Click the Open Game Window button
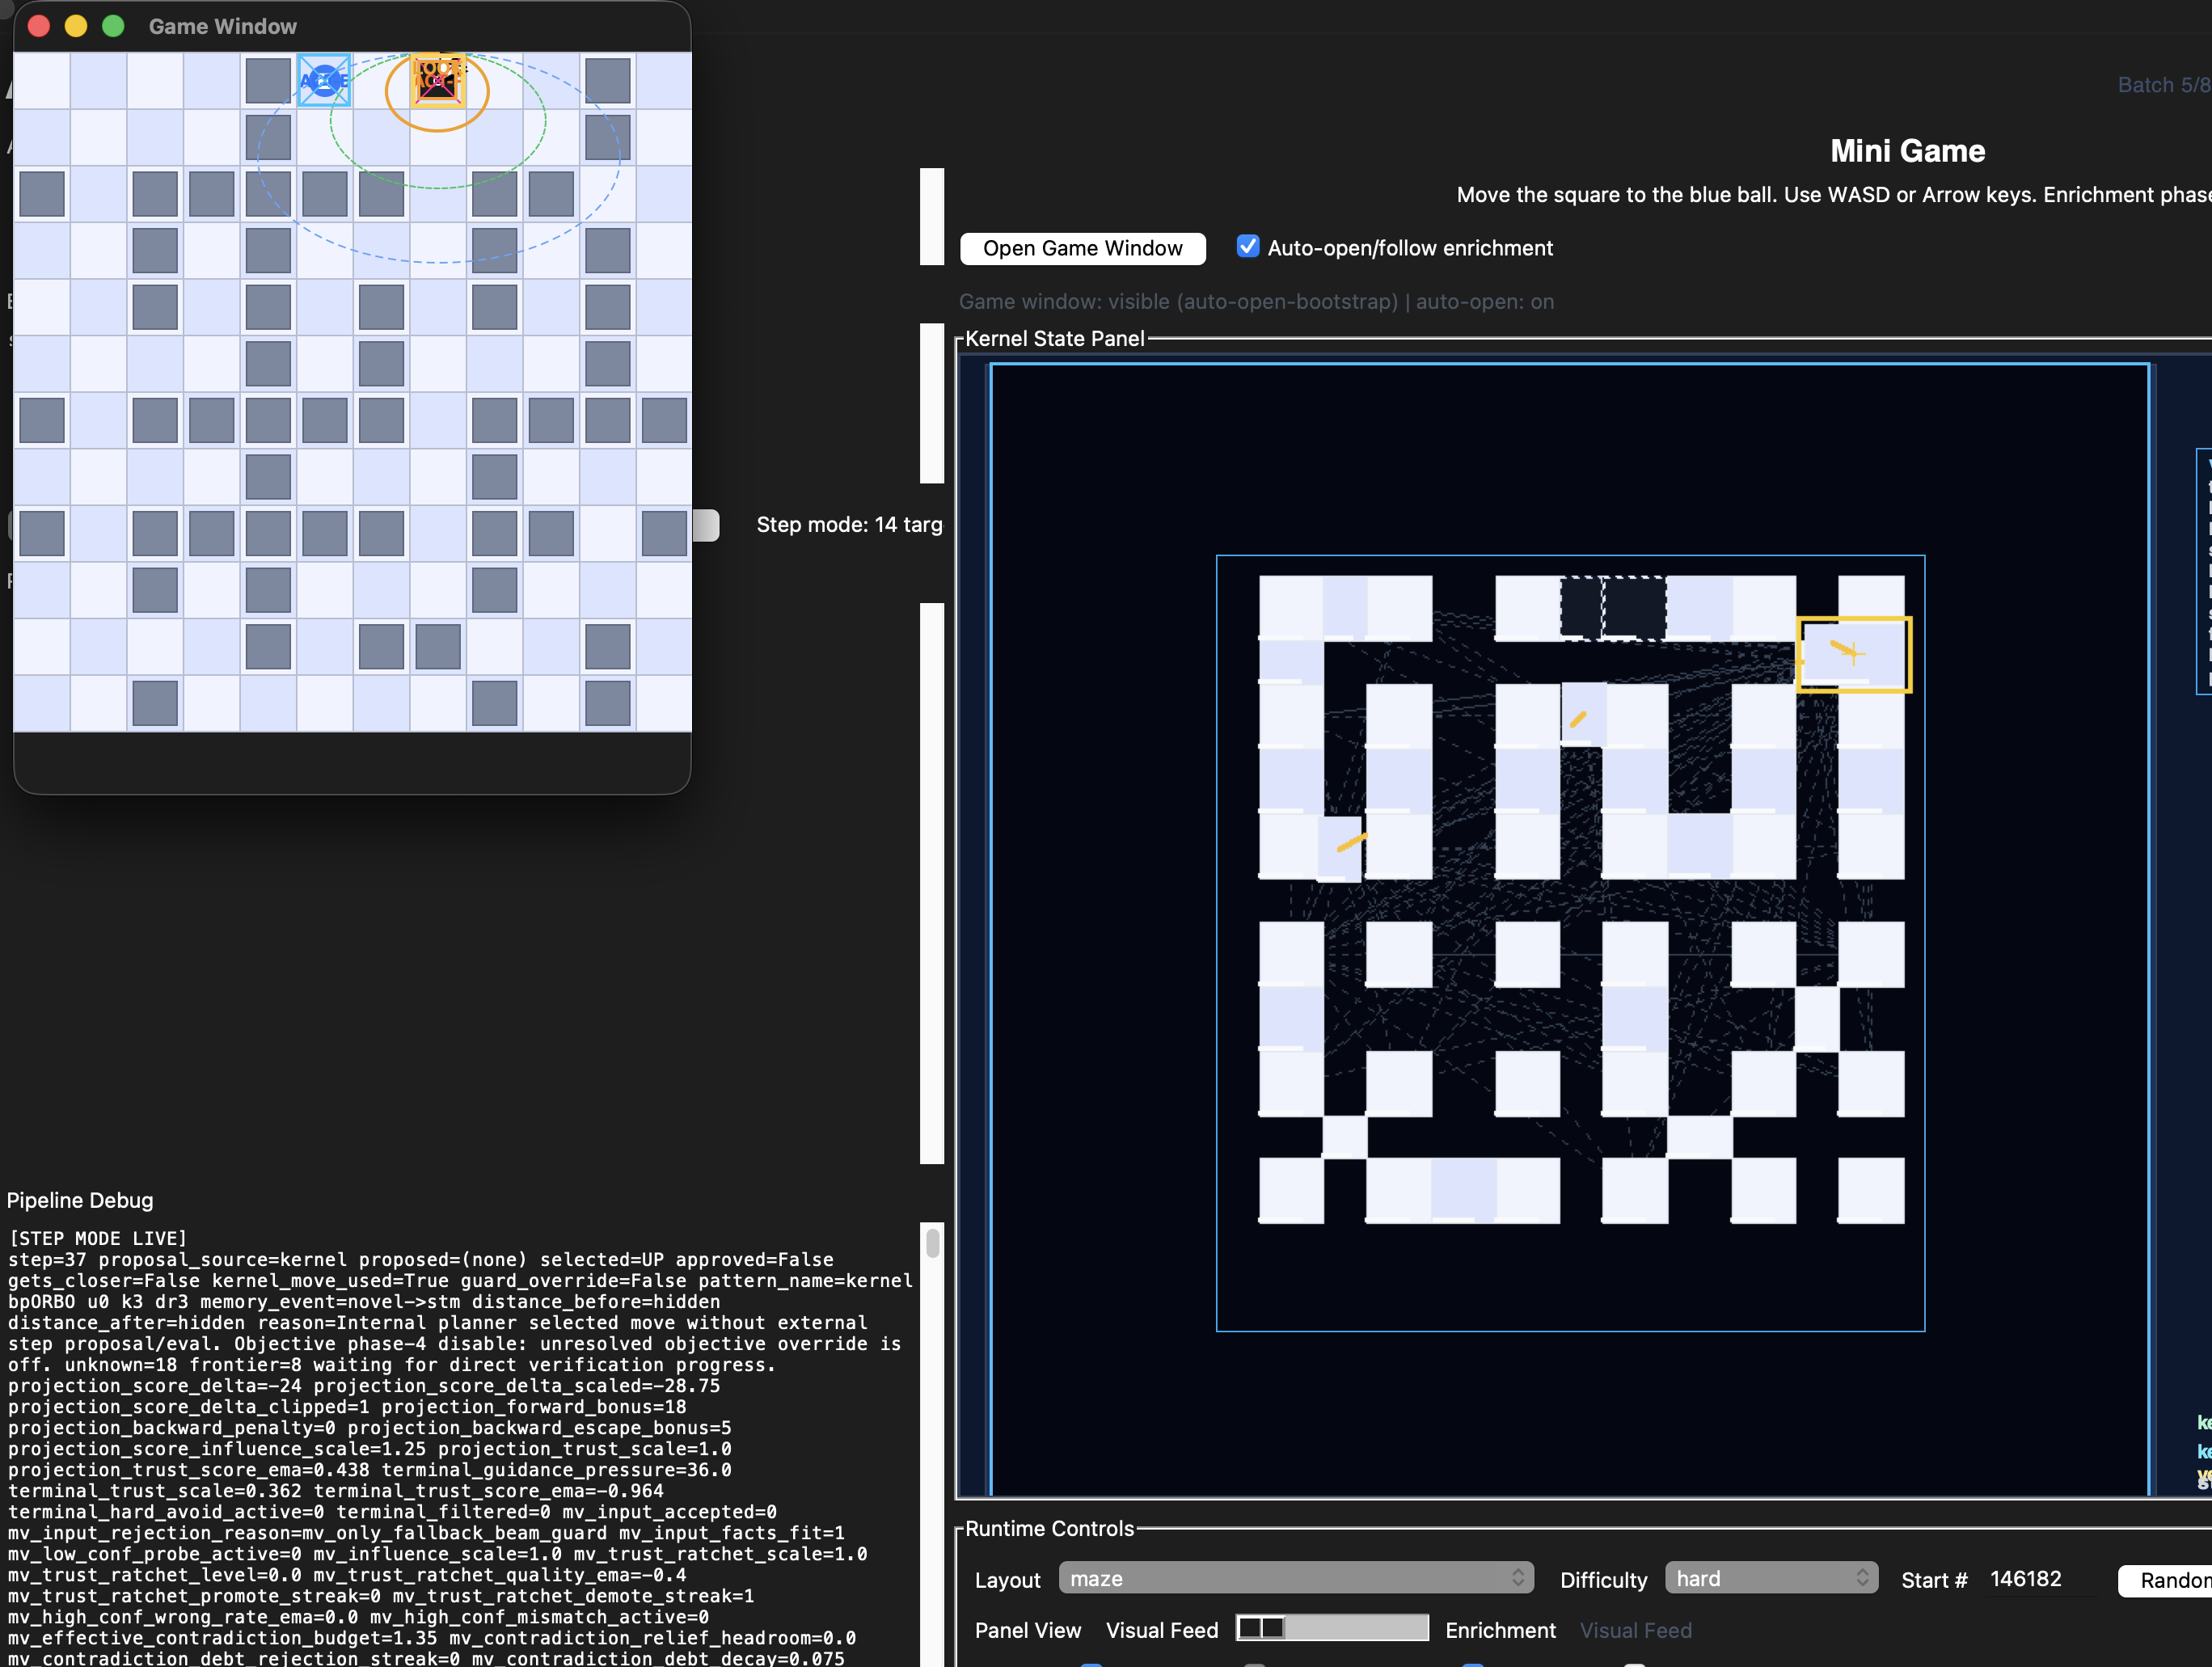Viewport: 2212px width, 1667px height. point(1082,248)
